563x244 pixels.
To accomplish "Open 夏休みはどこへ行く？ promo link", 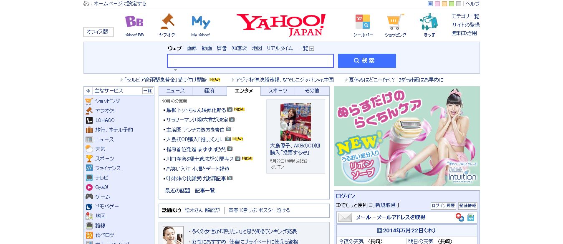I will [x=396, y=80].
